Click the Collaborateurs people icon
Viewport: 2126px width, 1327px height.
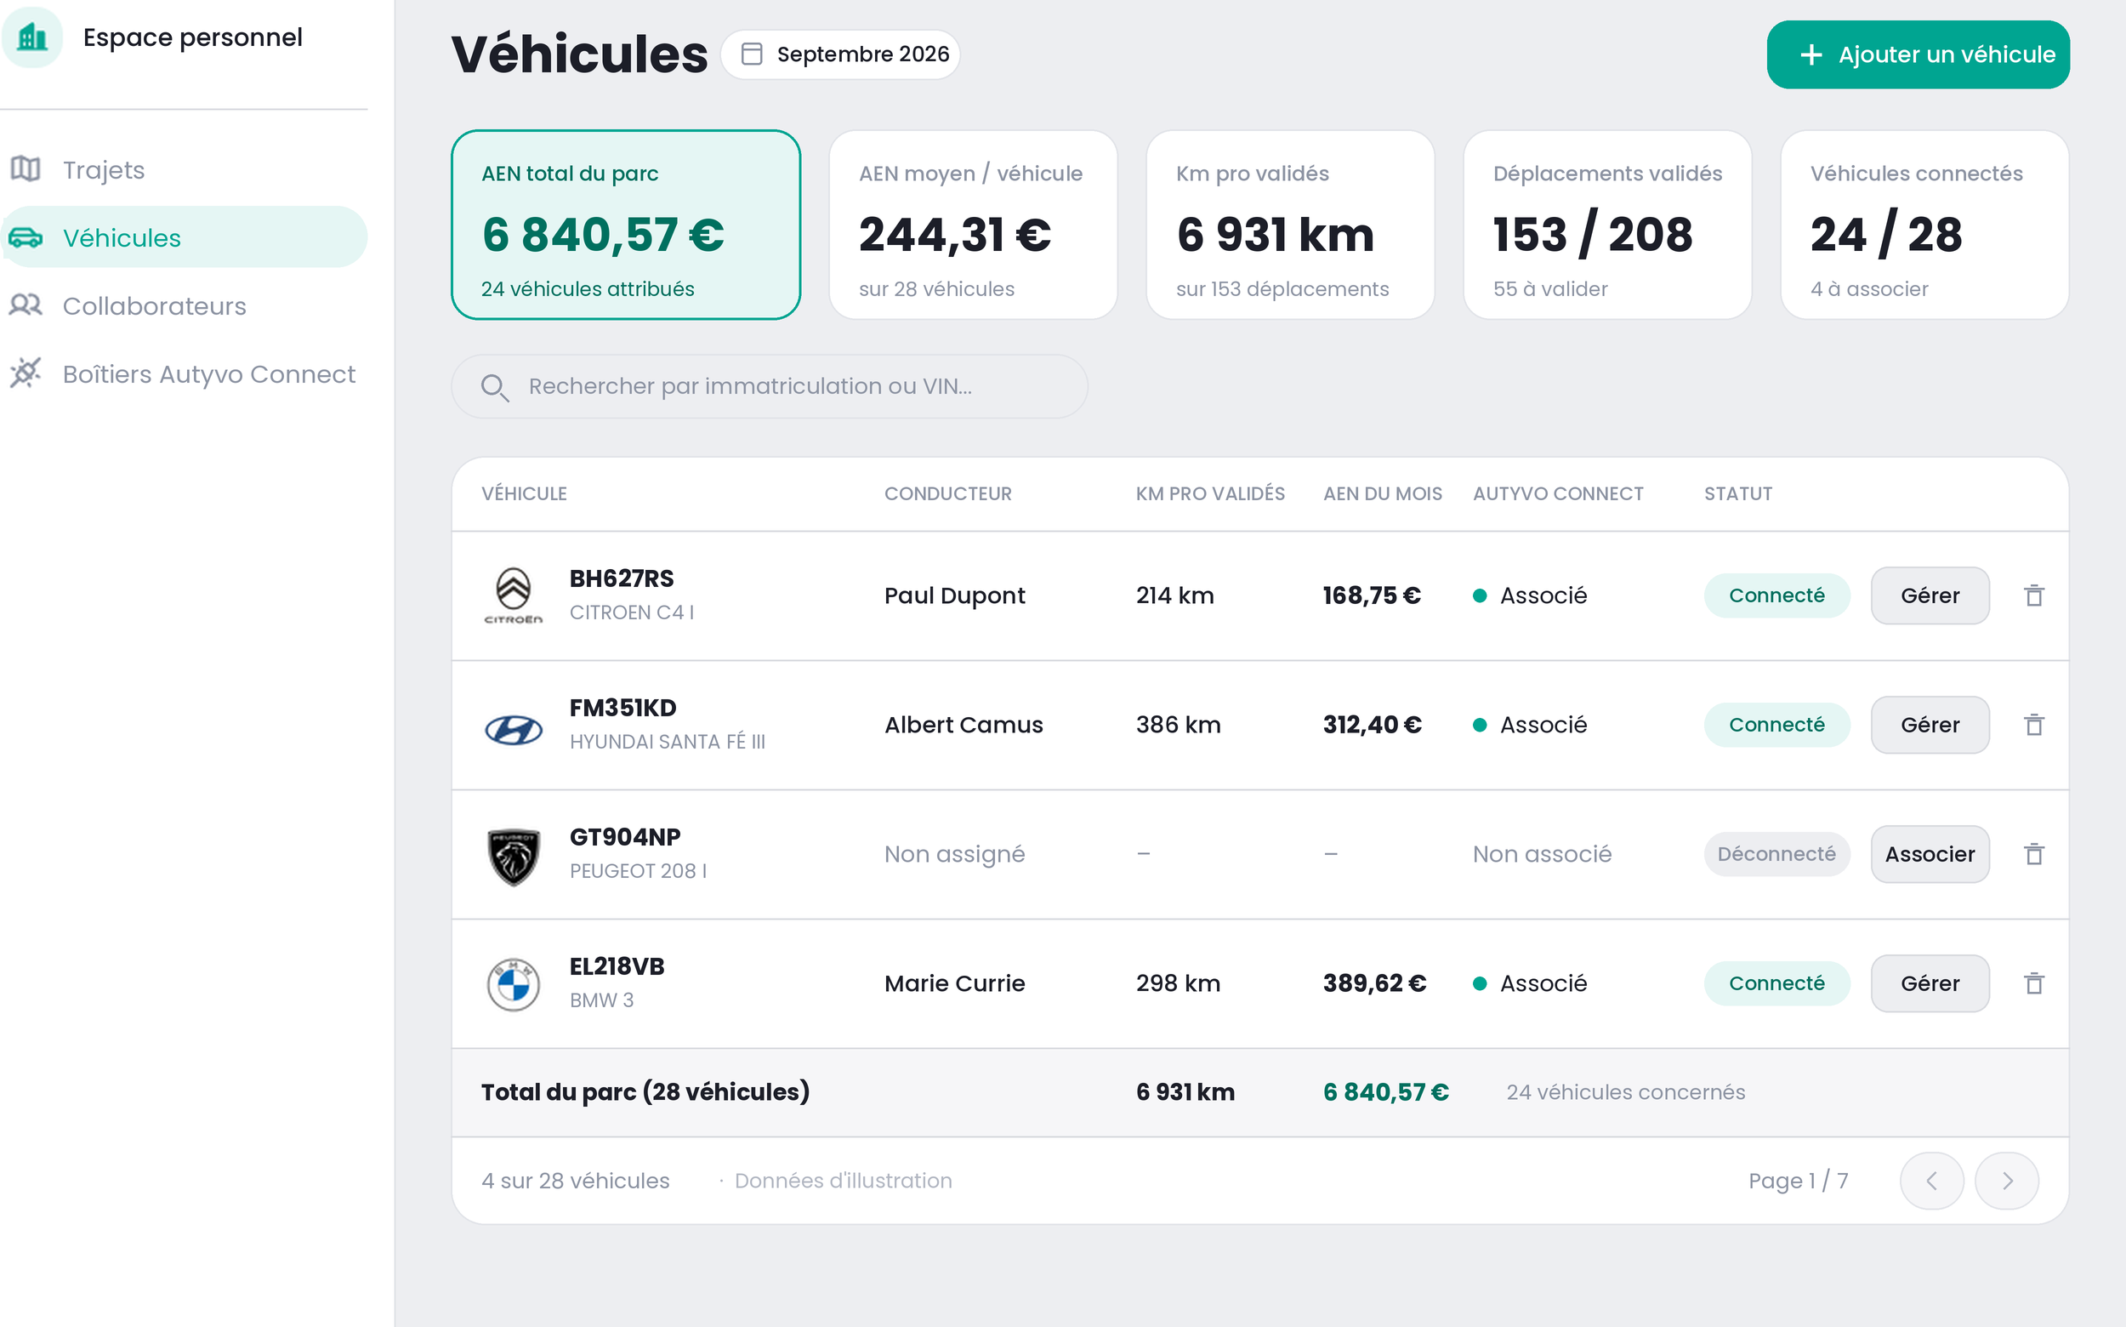coord(26,305)
